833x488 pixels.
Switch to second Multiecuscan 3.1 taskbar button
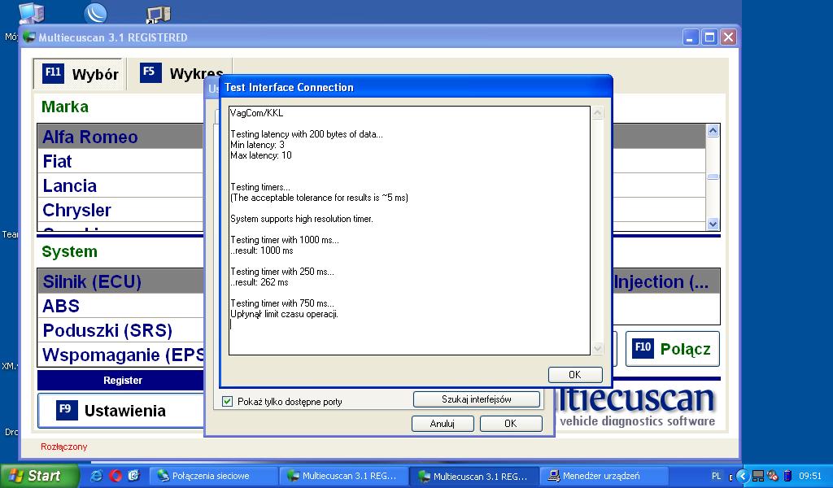(x=474, y=477)
